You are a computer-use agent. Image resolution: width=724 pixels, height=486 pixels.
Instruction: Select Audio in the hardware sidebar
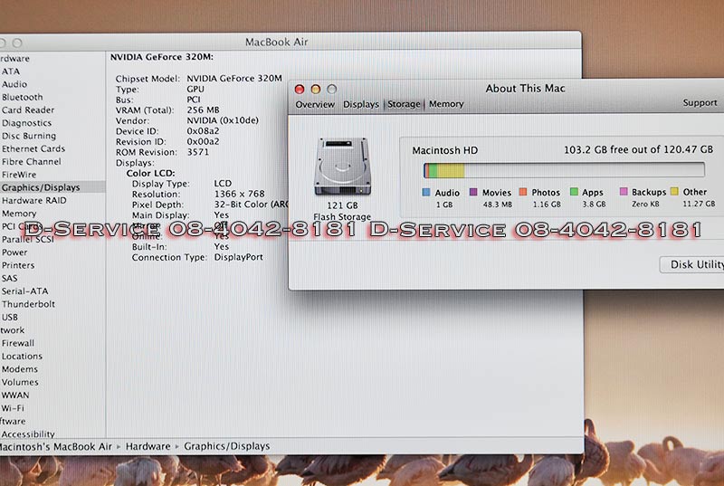click(x=14, y=84)
